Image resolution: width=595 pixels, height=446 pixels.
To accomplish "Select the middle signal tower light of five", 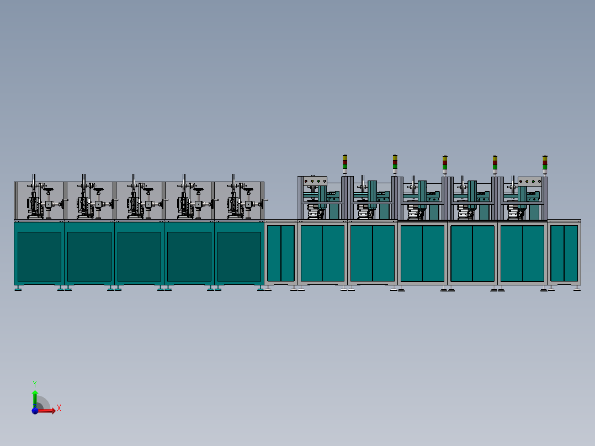I will 445,164.
